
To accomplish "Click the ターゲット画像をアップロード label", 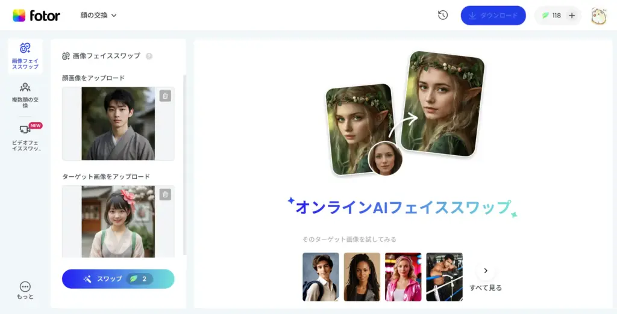I will click(106, 176).
